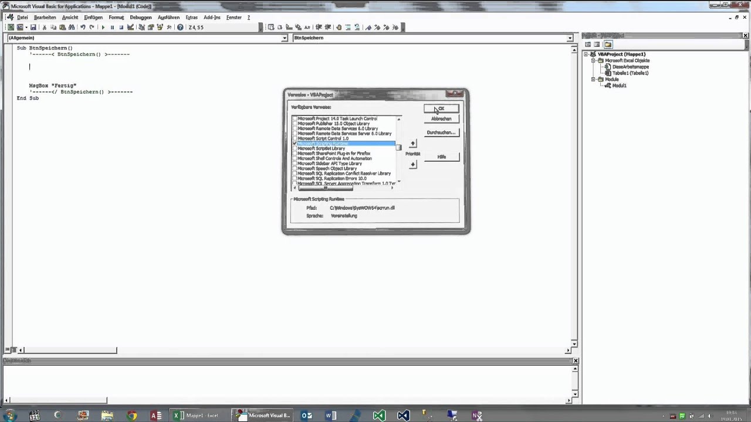The image size is (751, 422).
Task: Check Microsoft Speech Object Library
Action: 295,168
